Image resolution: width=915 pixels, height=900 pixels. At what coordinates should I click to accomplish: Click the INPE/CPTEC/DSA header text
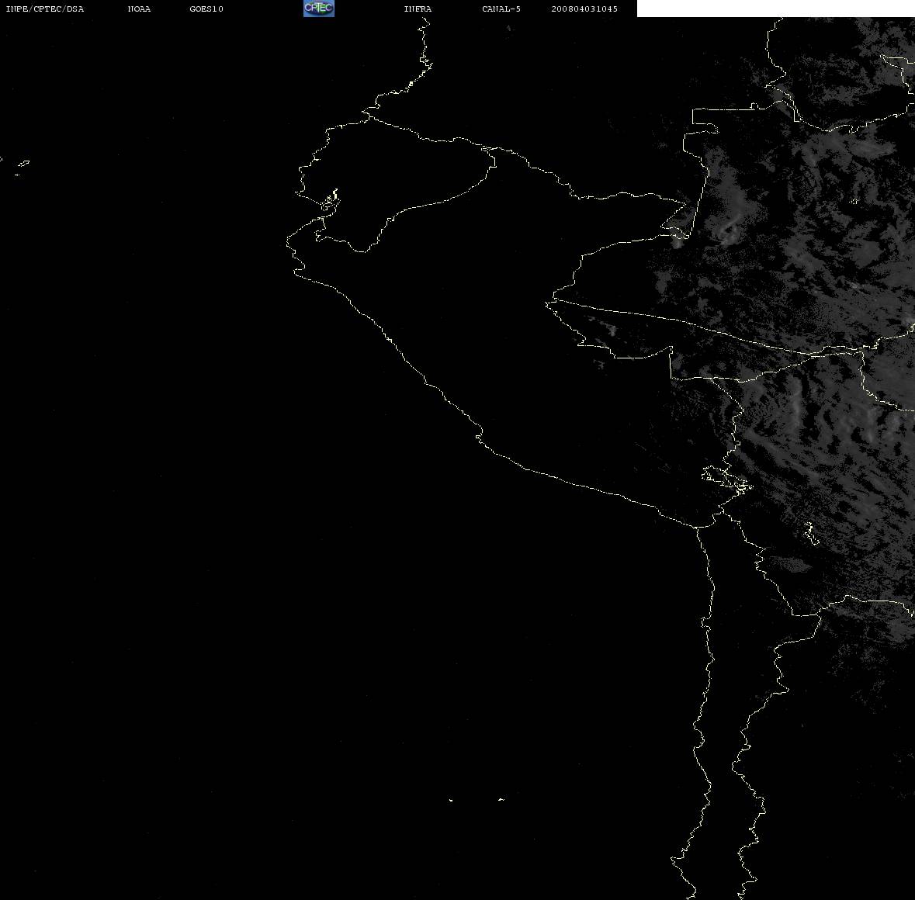tap(44, 9)
